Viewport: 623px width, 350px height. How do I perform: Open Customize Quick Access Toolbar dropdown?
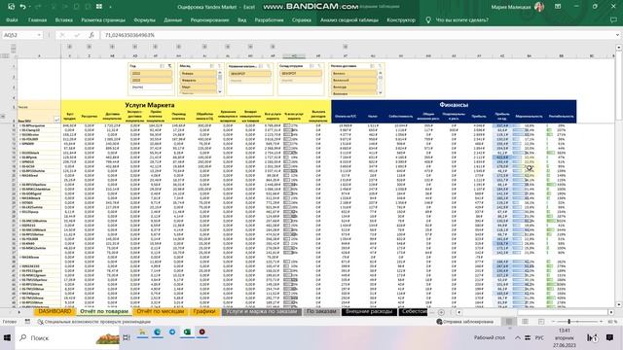tap(110, 7)
